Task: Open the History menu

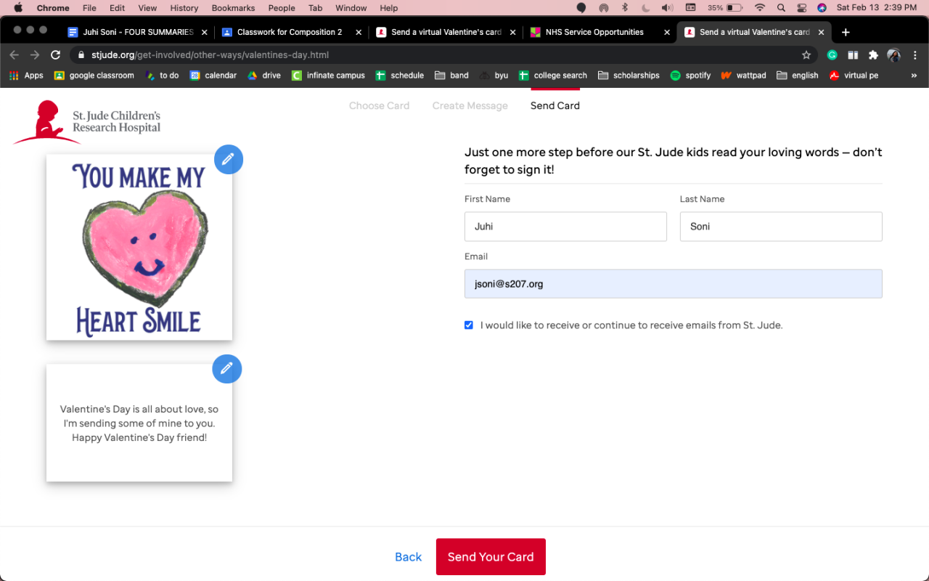Action: coord(184,8)
